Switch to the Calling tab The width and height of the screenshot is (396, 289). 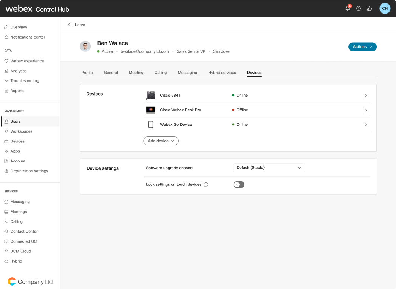[x=160, y=73]
